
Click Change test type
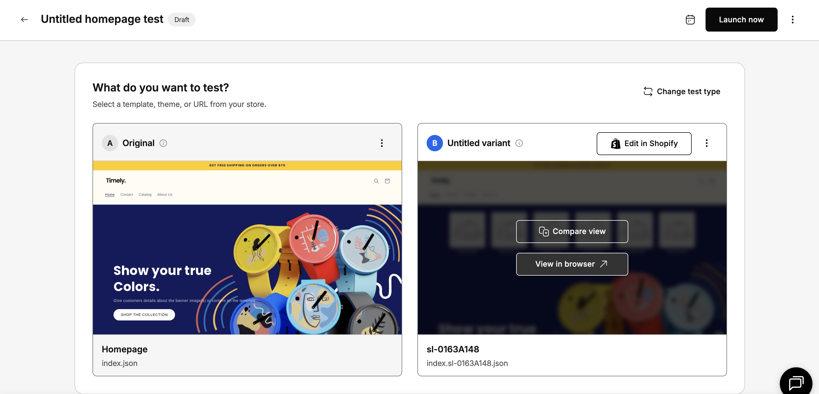click(x=682, y=92)
